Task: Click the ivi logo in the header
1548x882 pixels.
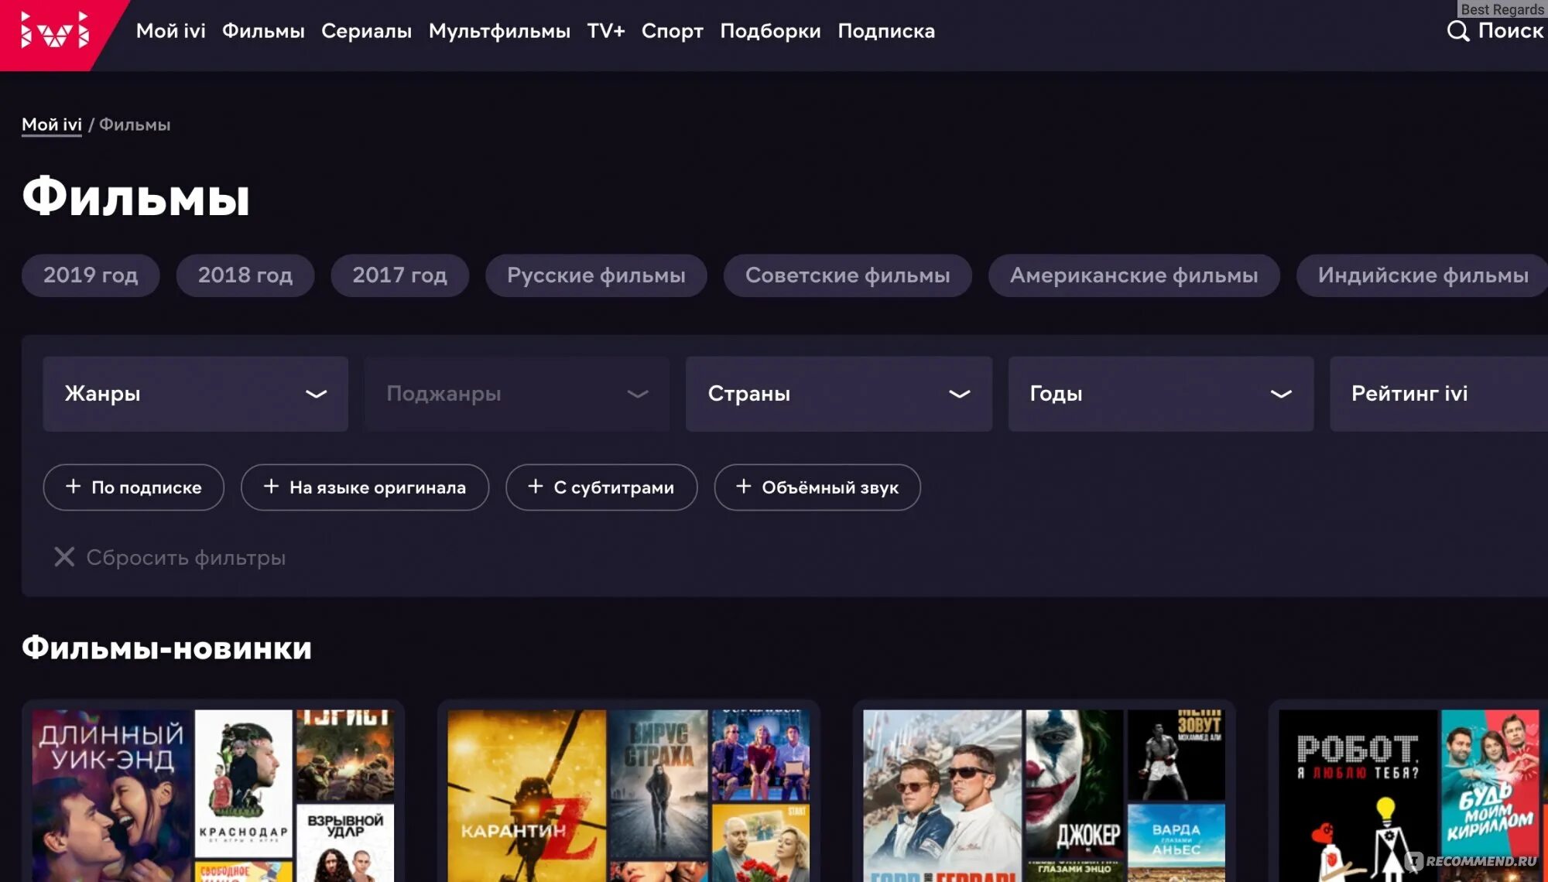Action: click(x=54, y=31)
